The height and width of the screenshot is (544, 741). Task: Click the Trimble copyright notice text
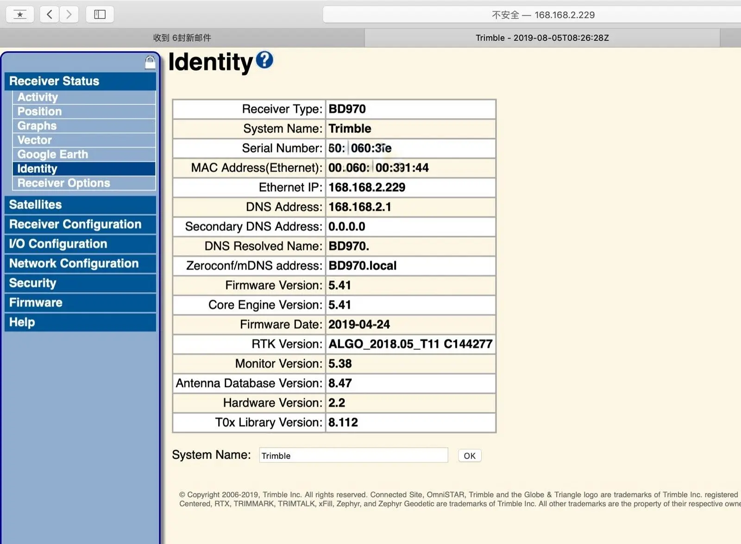point(460,499)
